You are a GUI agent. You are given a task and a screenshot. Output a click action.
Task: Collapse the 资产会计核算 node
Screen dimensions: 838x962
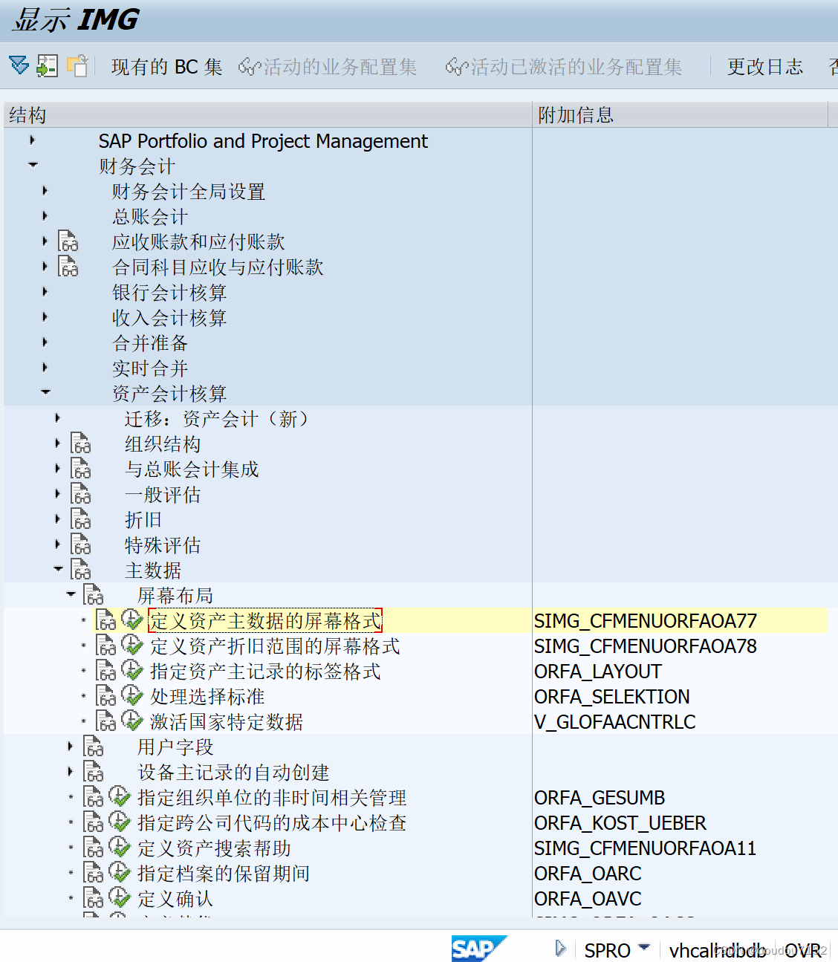point(45,392)
